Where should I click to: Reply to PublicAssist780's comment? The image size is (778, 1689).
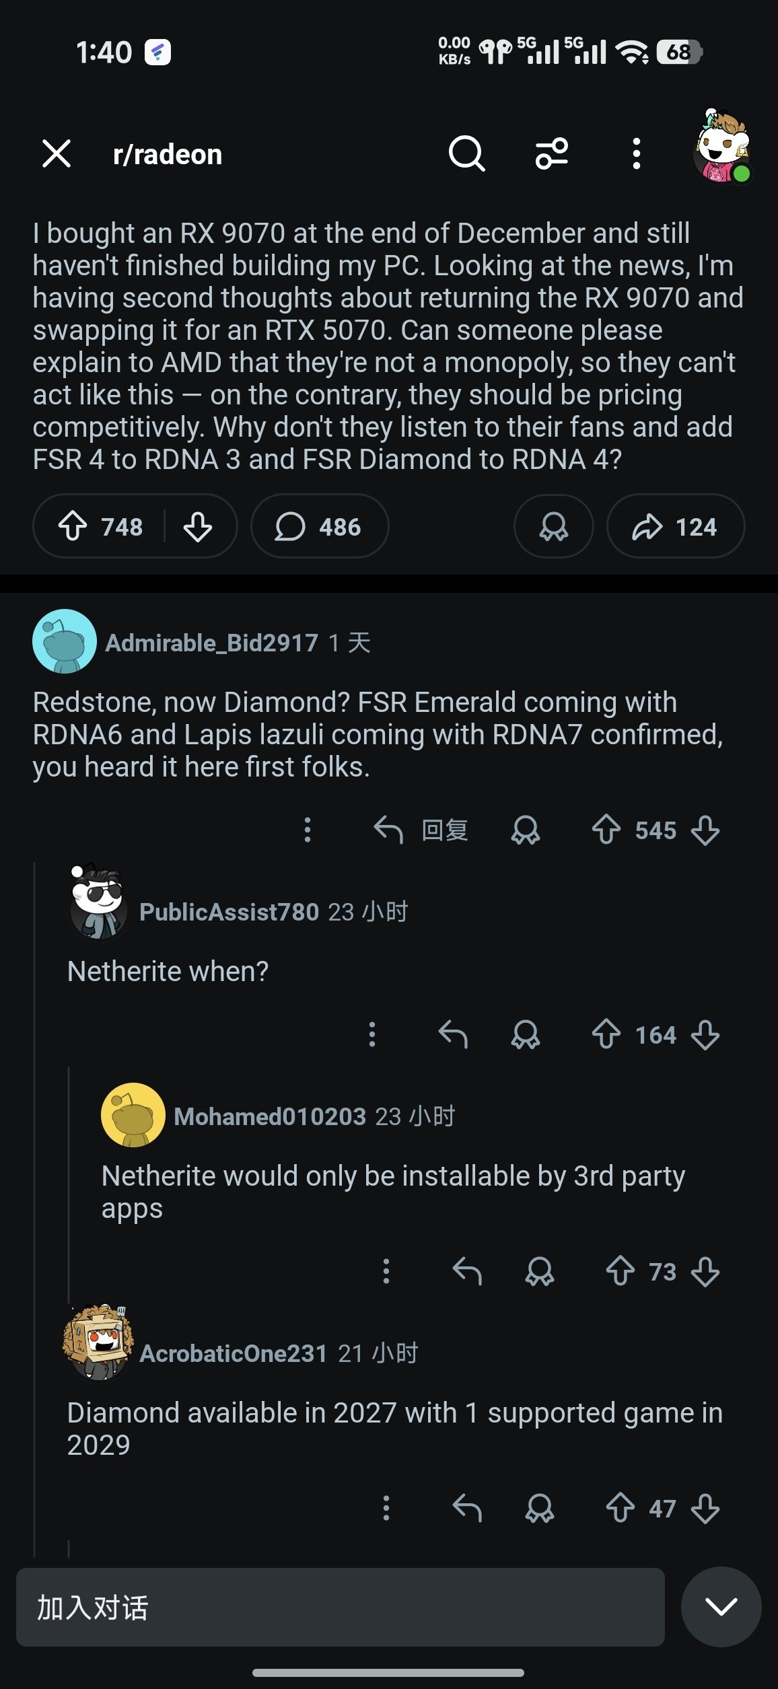click(x=453, y=1035)
